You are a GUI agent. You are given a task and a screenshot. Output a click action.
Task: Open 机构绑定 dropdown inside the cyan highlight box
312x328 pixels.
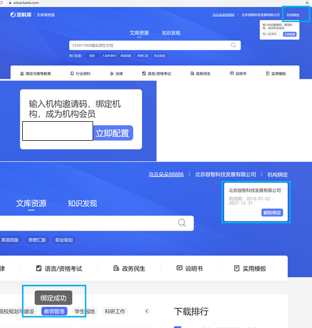293,15
